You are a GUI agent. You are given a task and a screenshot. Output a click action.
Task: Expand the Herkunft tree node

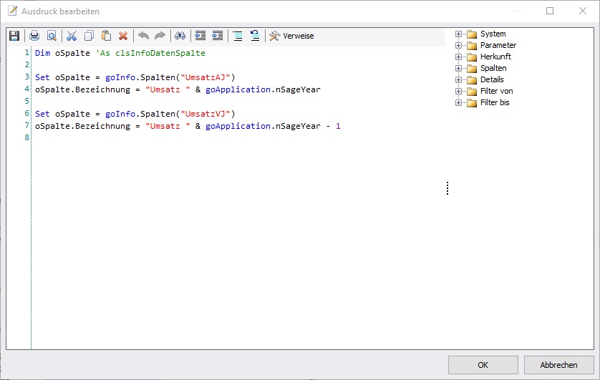458,57
